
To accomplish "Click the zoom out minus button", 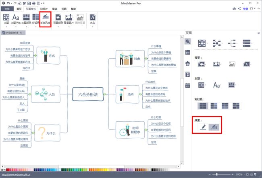I will click(210, 174).
